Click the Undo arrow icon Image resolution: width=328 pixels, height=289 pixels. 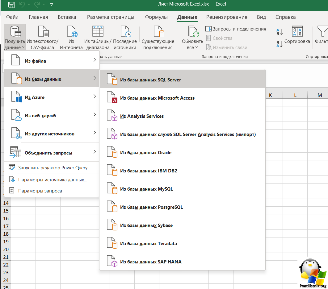pyautogui.click(x=22, y=4)
